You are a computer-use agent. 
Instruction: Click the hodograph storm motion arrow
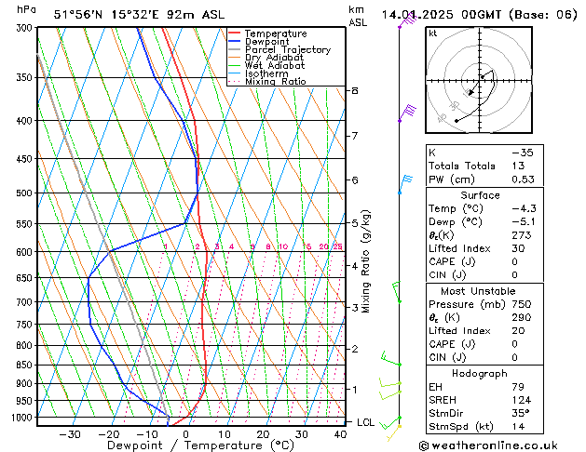click(473, 89)
